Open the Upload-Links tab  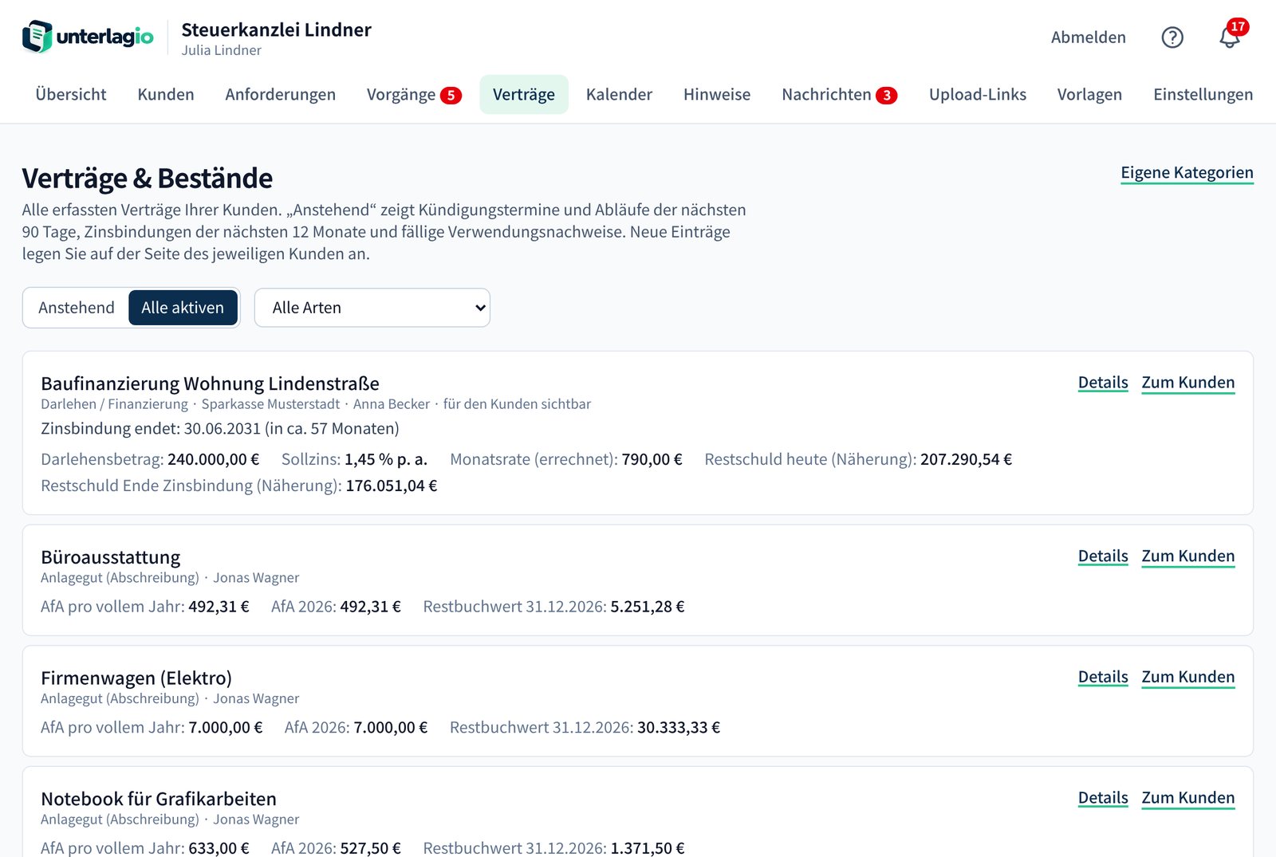pos(978,94)
